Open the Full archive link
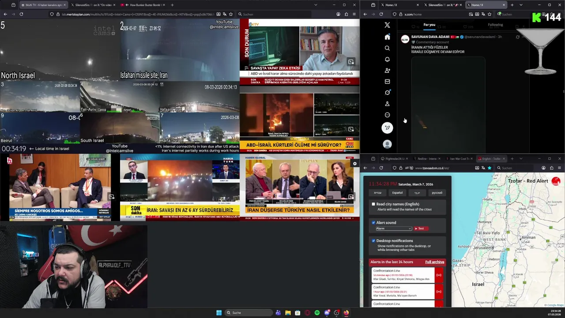565x318 pixels. (435, 262)
